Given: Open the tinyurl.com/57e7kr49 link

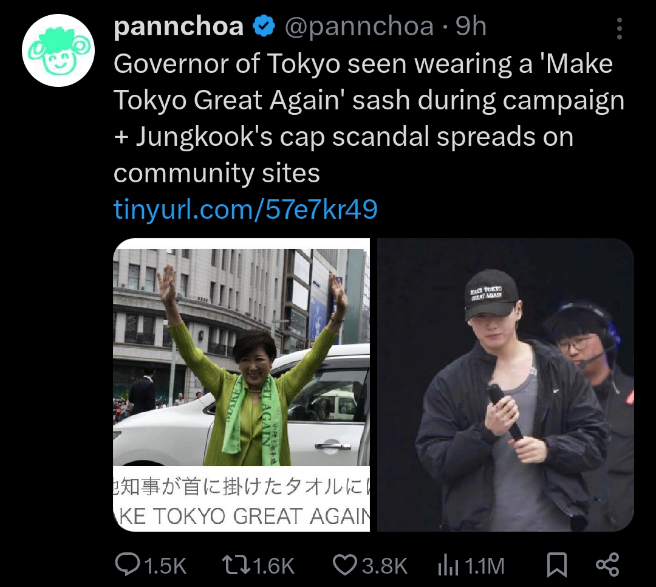Looking at the screenshot, I should pos(245,210).
